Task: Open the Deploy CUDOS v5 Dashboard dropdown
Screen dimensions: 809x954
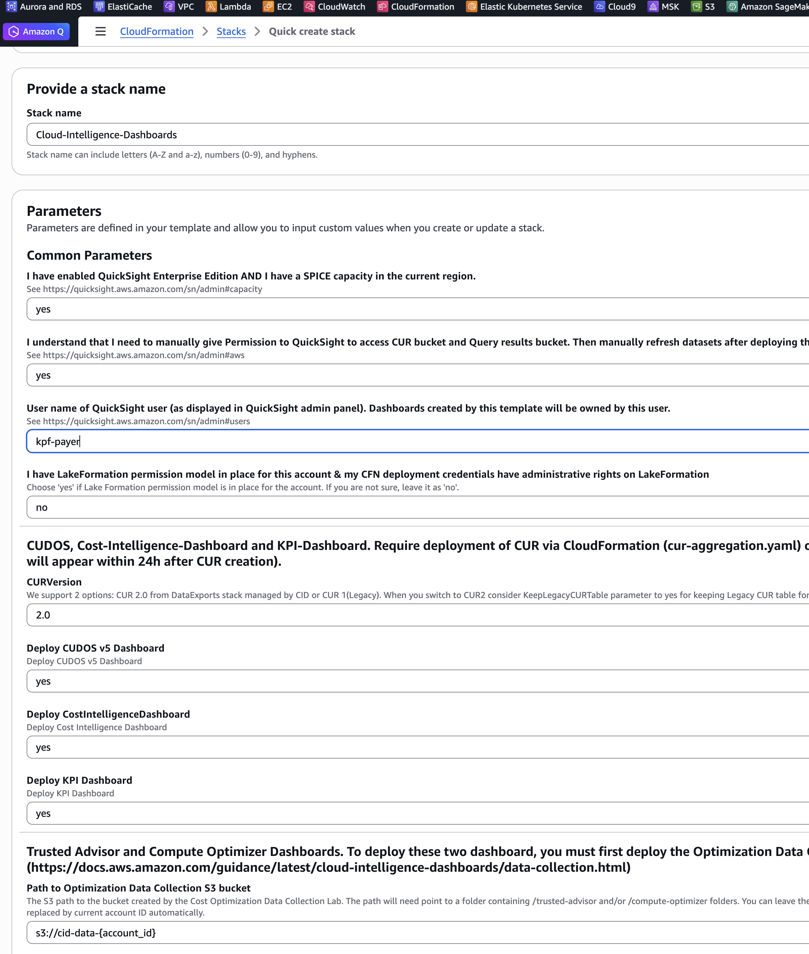Action: (413, 681)
